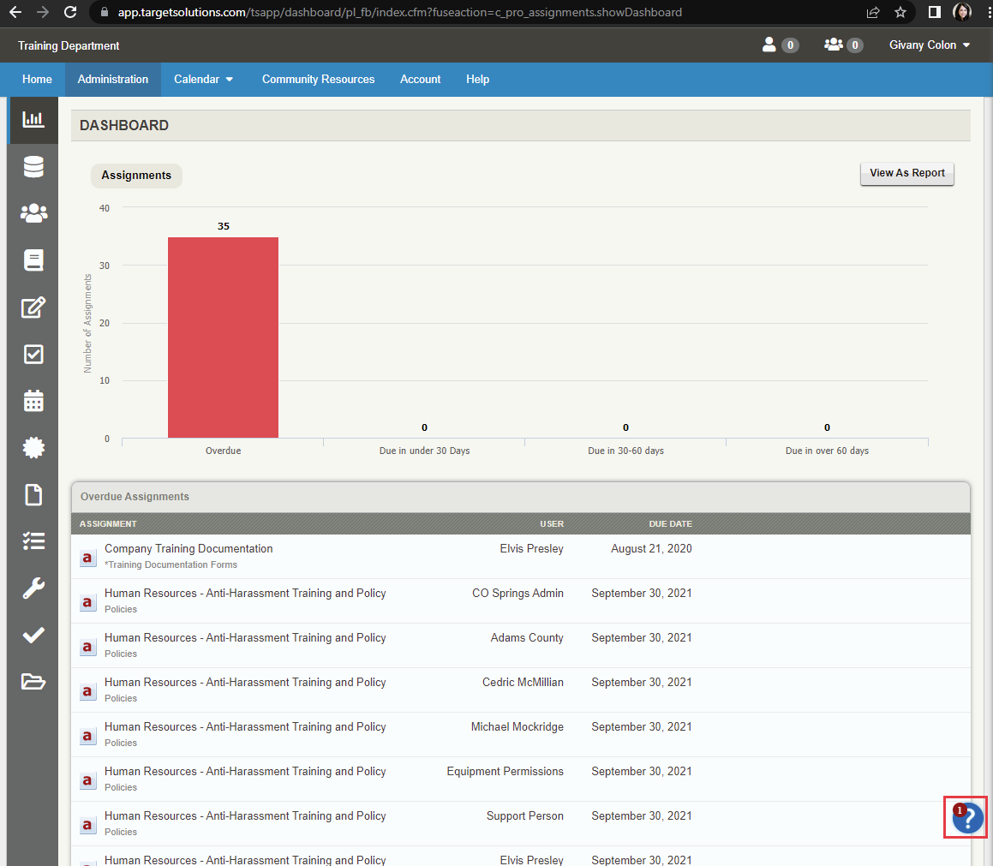Viewport: 993px width, 866px height.
Task: Open the edit/compose pencil icon in sidebar
Action: click(33, 307)
